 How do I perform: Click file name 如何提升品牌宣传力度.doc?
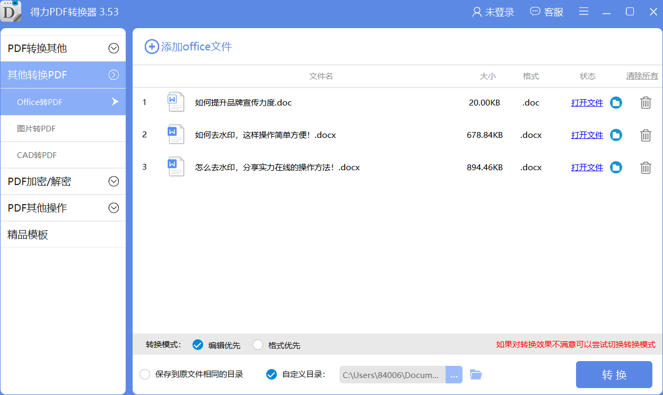[243, 103]
